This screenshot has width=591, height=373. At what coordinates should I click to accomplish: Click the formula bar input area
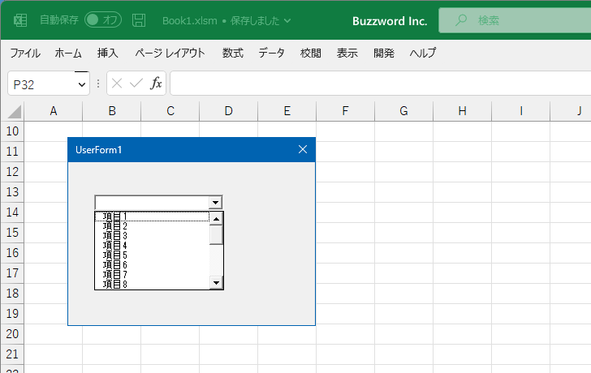point(381,84)
